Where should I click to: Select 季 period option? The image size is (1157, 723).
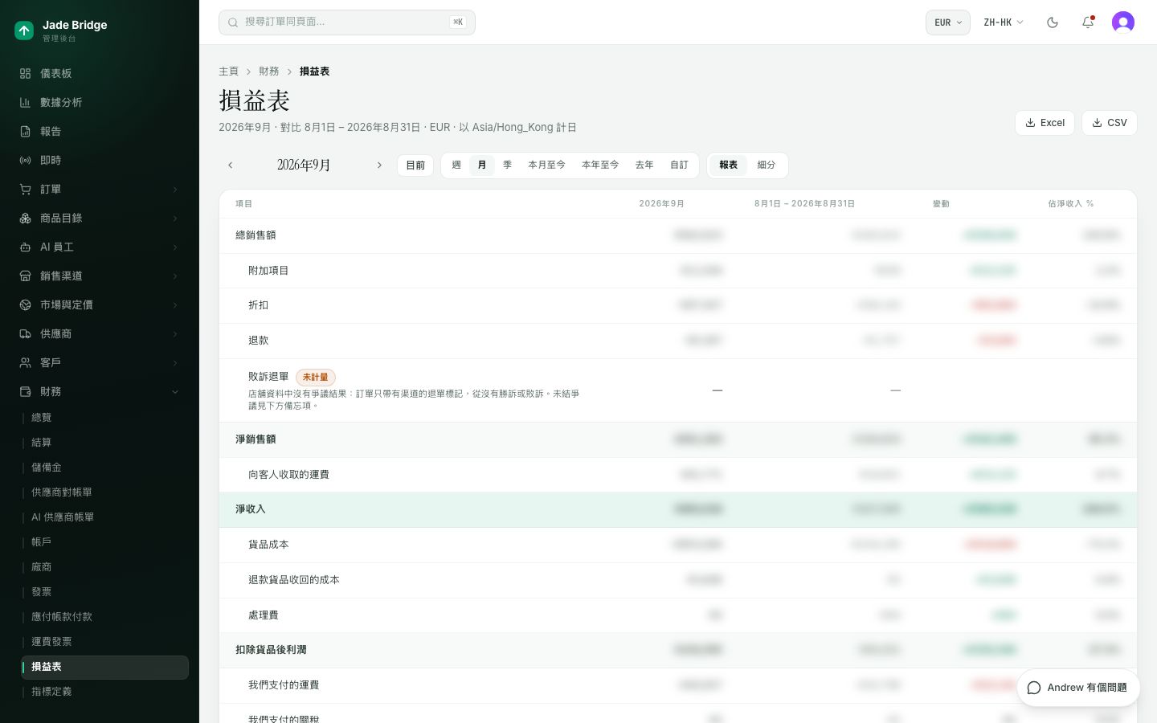[507, 165]
